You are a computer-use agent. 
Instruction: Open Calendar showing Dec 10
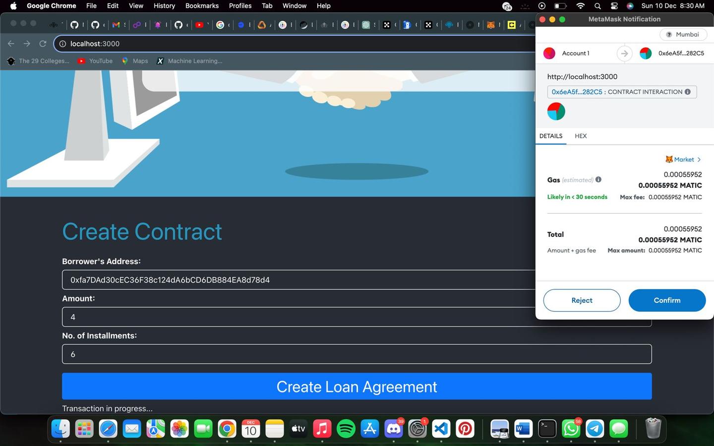pyautogui.click(x=251, y=429)
